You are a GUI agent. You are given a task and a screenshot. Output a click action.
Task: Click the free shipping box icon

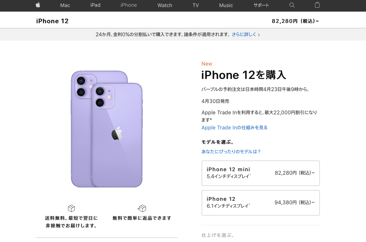(71, 208)
